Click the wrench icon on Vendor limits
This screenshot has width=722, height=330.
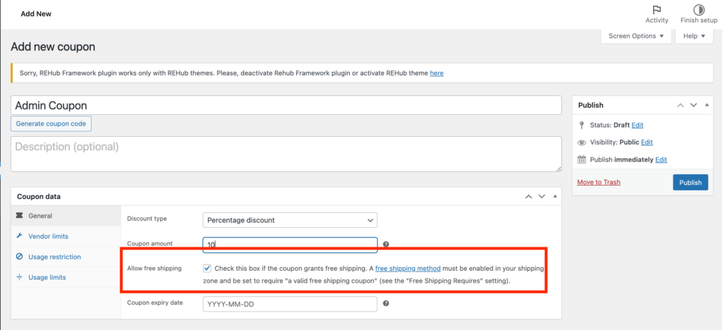[19, 236]
